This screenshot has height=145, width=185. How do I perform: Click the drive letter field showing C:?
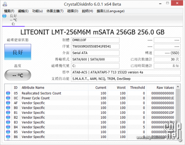(x=95, y=66)
